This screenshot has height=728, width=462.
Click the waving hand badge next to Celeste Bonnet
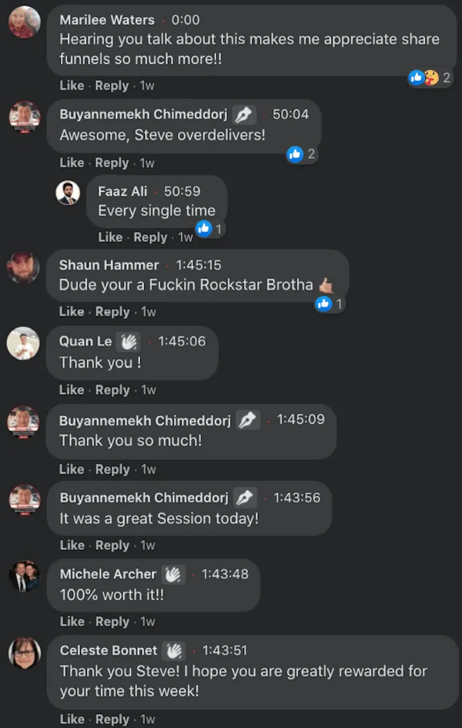[174, 651]
